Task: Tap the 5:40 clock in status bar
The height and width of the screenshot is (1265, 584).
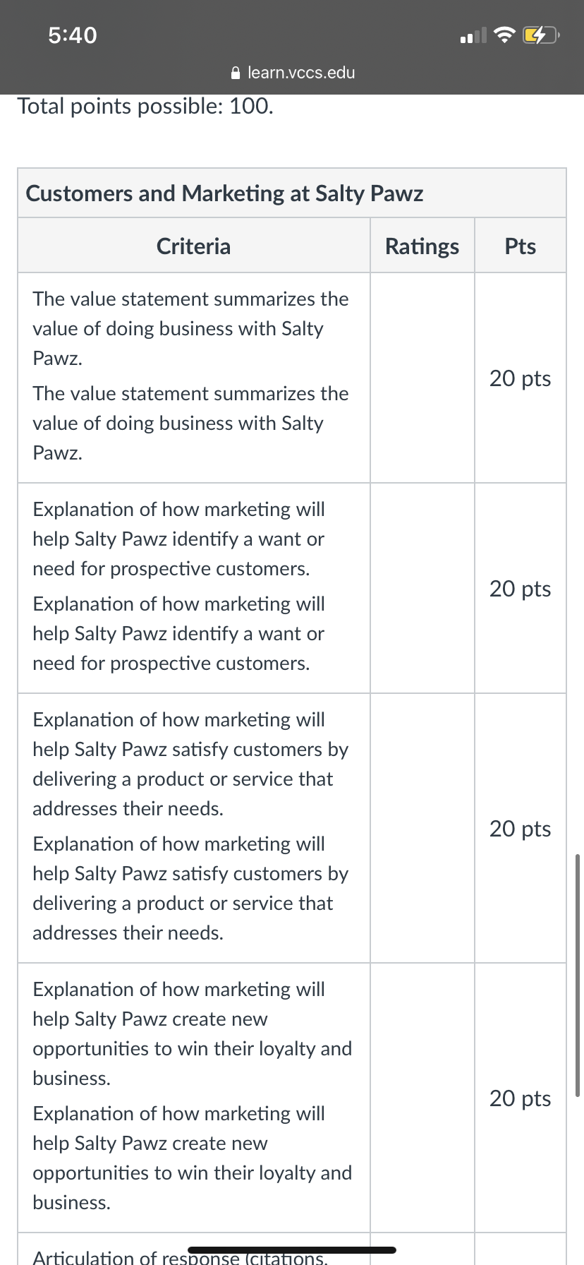Action: (x=73, y=35)
